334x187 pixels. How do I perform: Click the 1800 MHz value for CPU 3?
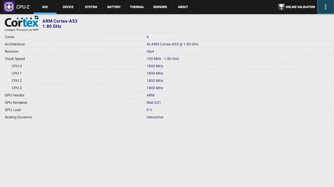click(x=155, y=88)
